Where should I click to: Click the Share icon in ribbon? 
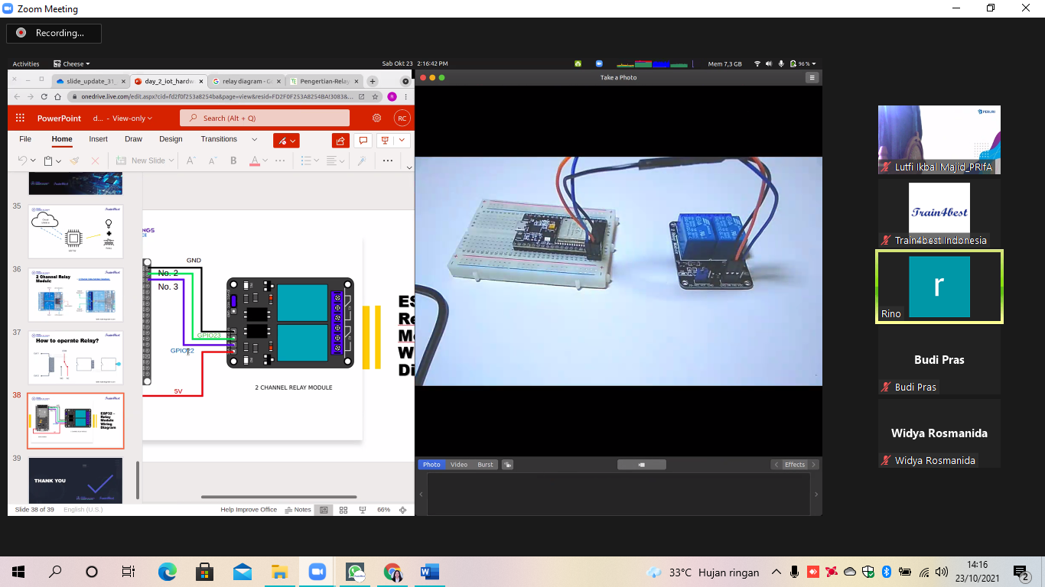[x=341, y=141]
